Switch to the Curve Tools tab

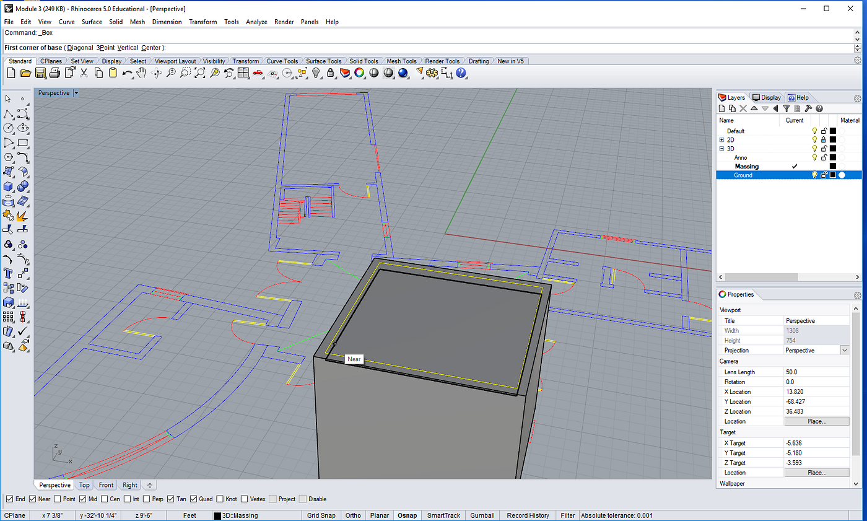point(282,61)
